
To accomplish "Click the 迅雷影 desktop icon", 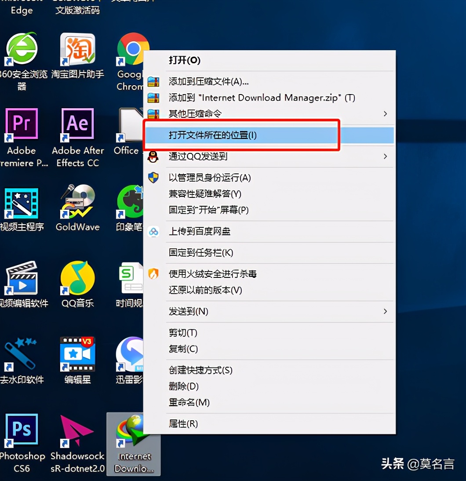I will 130,354.
